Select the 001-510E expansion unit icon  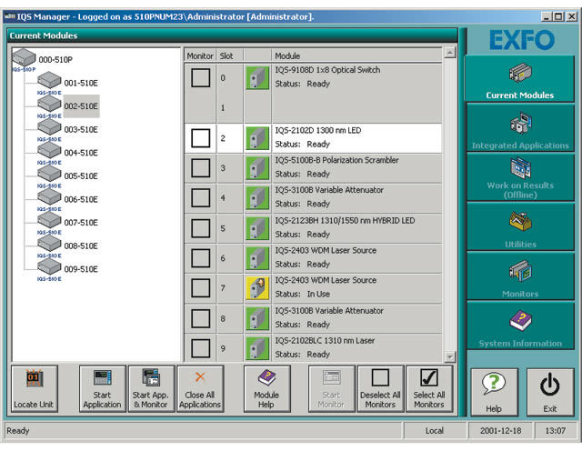(x=49, y=80)
